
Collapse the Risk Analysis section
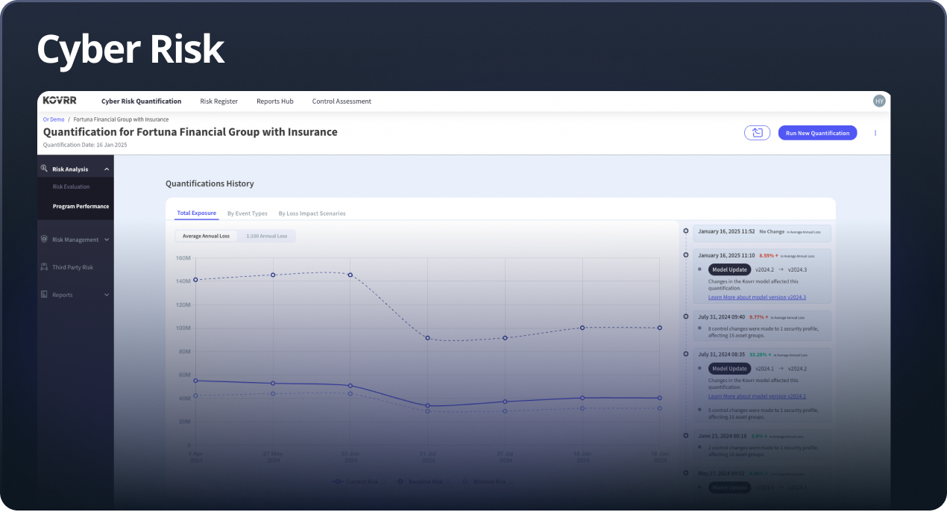click(x=107, y=169)
